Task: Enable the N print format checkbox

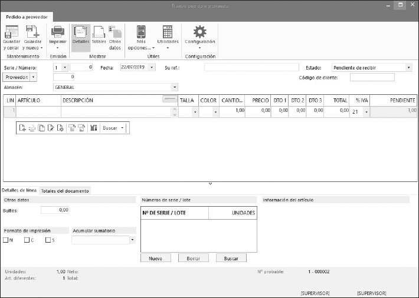Action: coord(6,240)
